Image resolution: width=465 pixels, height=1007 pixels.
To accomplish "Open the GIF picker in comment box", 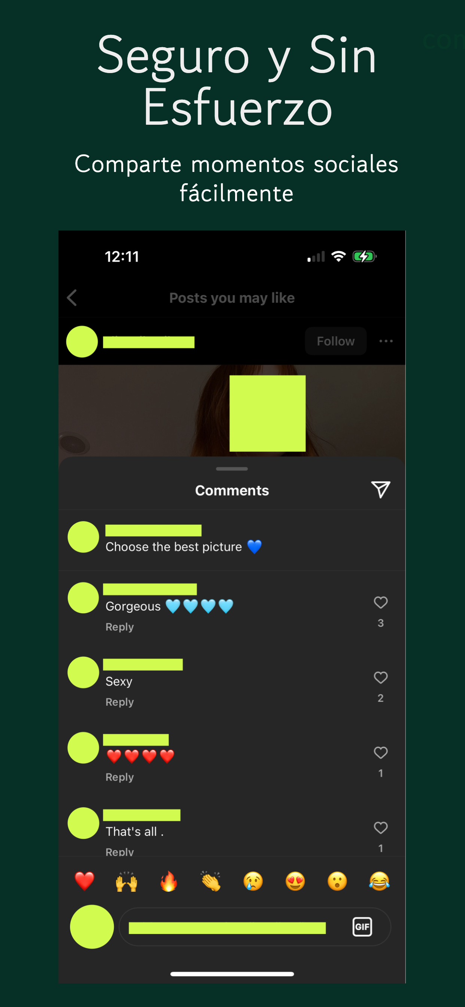I will (x=362, y=926).
